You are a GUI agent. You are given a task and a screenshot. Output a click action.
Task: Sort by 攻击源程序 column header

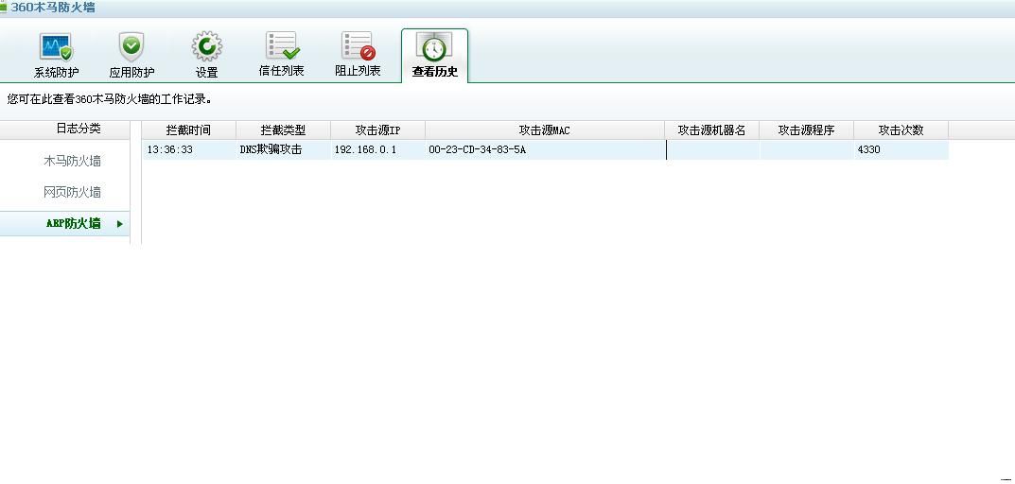pos(806,130)
